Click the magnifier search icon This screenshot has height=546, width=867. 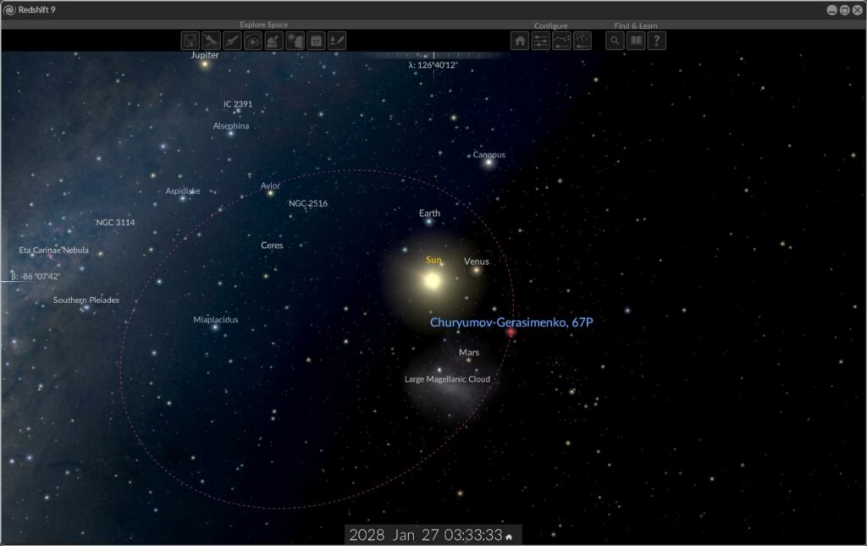[616, 41]
